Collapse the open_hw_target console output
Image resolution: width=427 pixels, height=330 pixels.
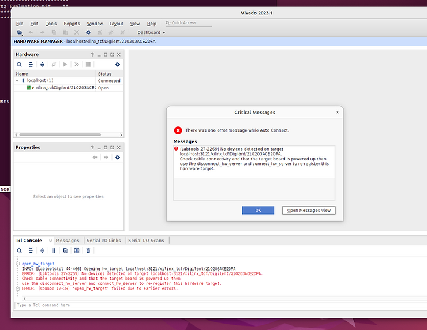click(17, 264)
